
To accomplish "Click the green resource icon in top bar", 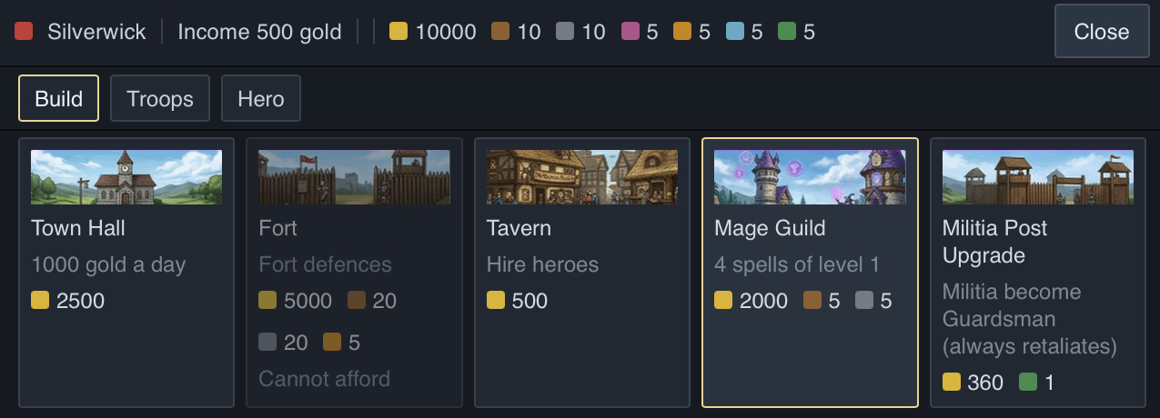I will click(787, 32).
